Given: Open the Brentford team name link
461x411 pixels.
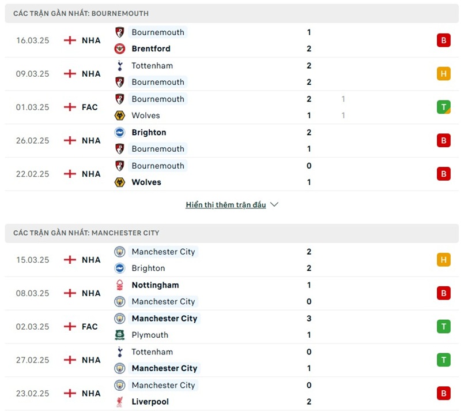Looking at the screenshot, I should (x=151, y=48).
